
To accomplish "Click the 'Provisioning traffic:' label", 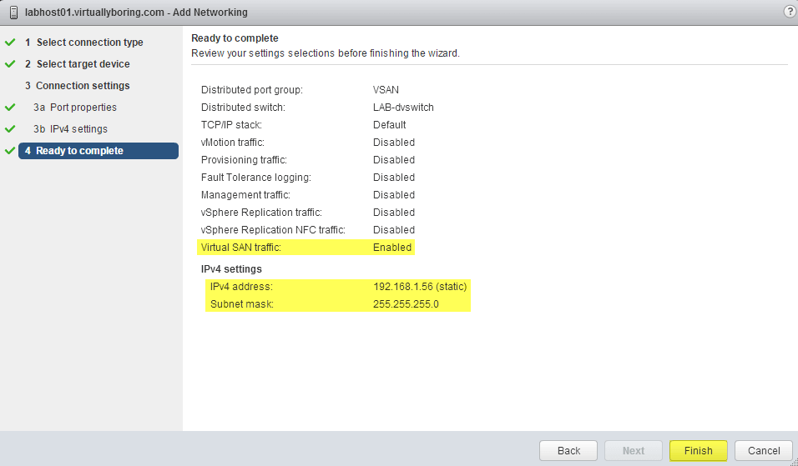I will (244, 160).
